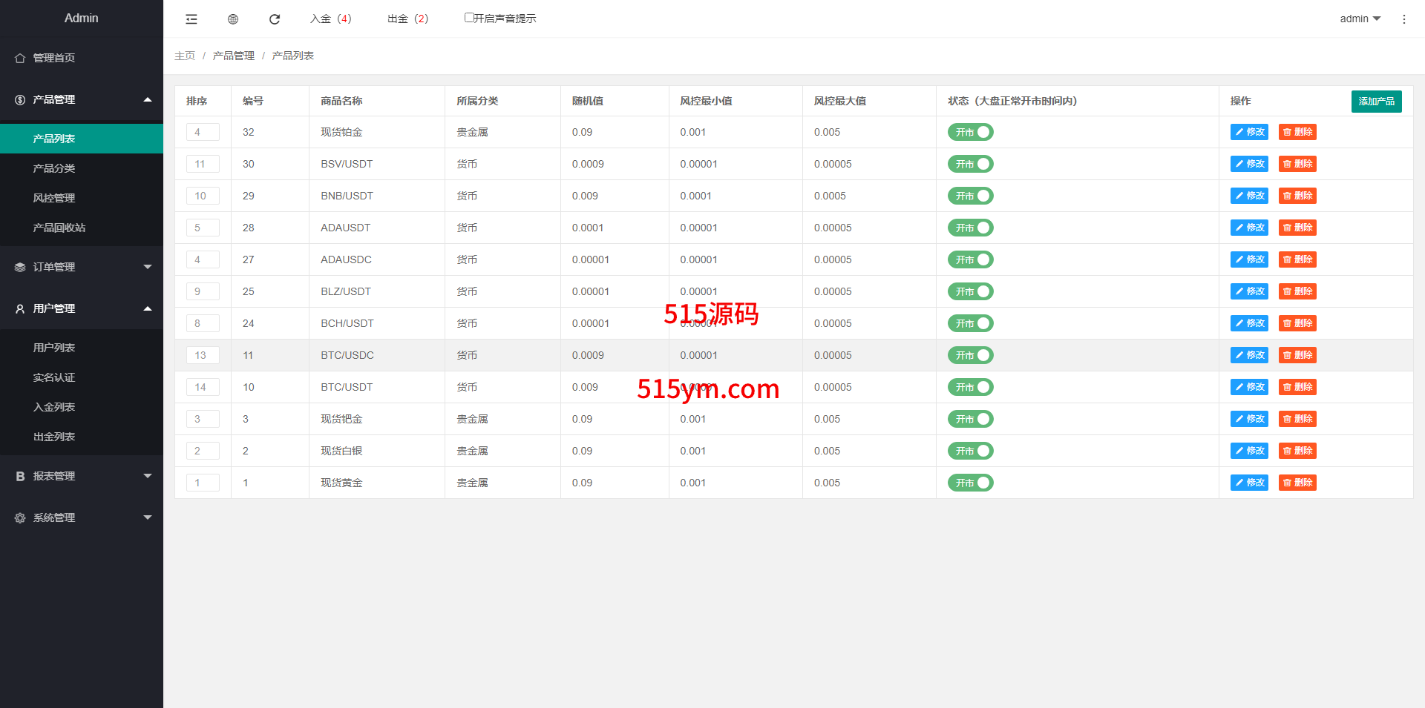
Task: Toggle 开市 switch for 现货黄金 row
Action: tap(970, 483)
